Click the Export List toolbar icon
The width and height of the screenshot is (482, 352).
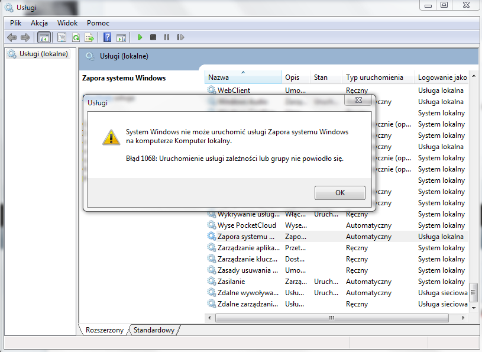[x=89, y=37]
